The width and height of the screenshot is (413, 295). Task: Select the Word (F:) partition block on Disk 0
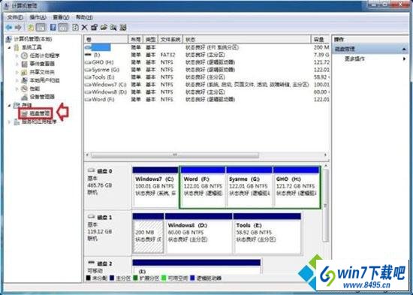pyautogui.click(x=203, y=188)
